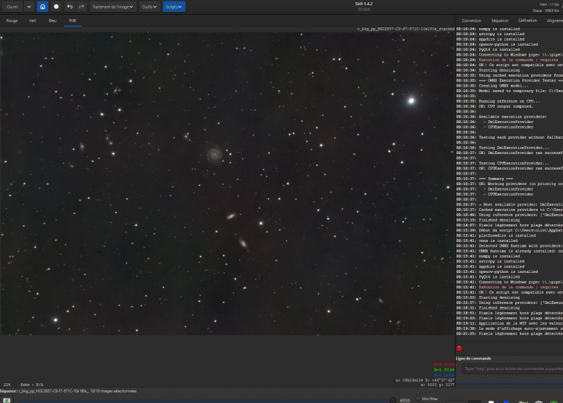Click the green G=1.514% value
This screenshot has width=563, height=403.
click(444, 370)
